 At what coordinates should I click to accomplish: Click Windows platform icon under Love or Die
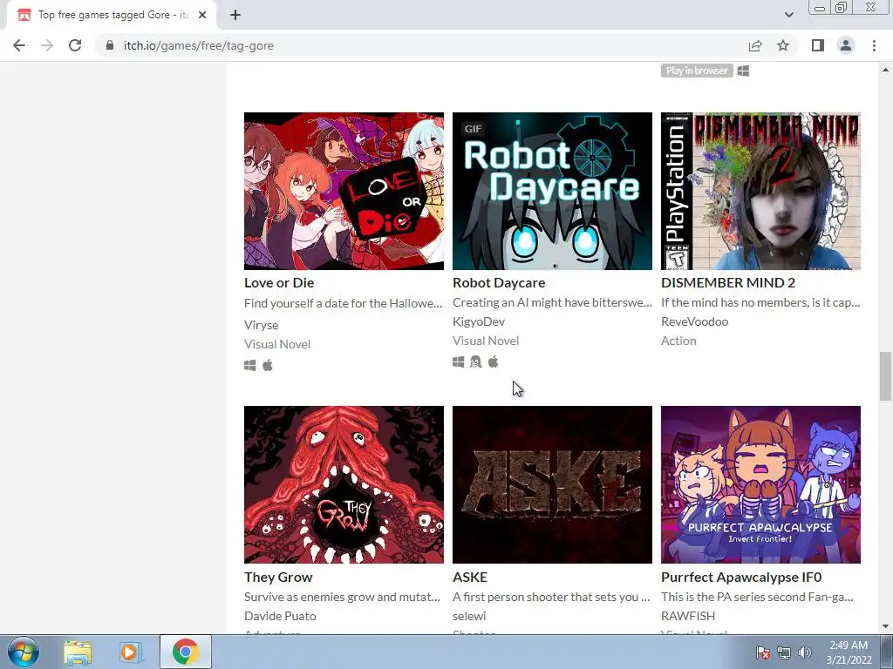click(x=250, y=365)
